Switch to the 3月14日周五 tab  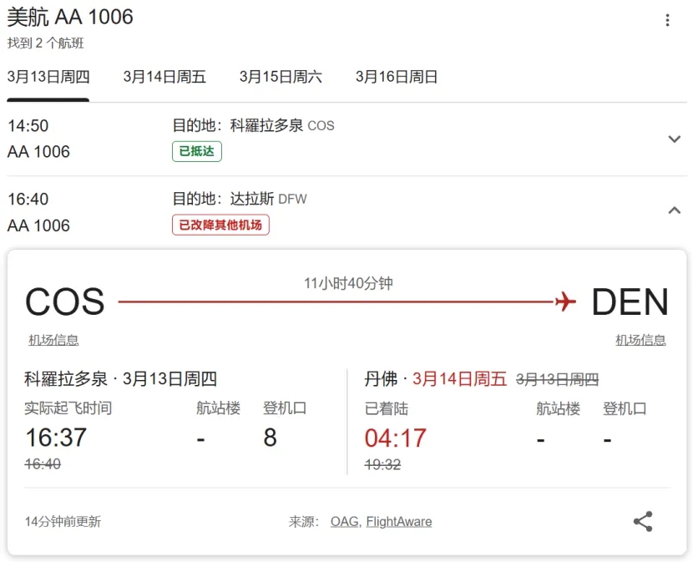[x=164, y=77]
